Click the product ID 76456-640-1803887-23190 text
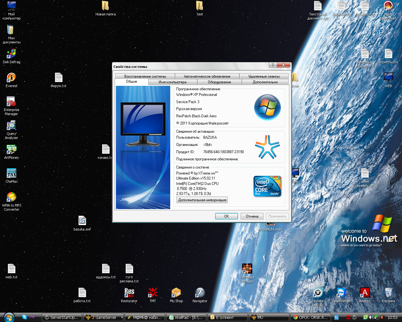402x322 pixels. click(223, 152)
